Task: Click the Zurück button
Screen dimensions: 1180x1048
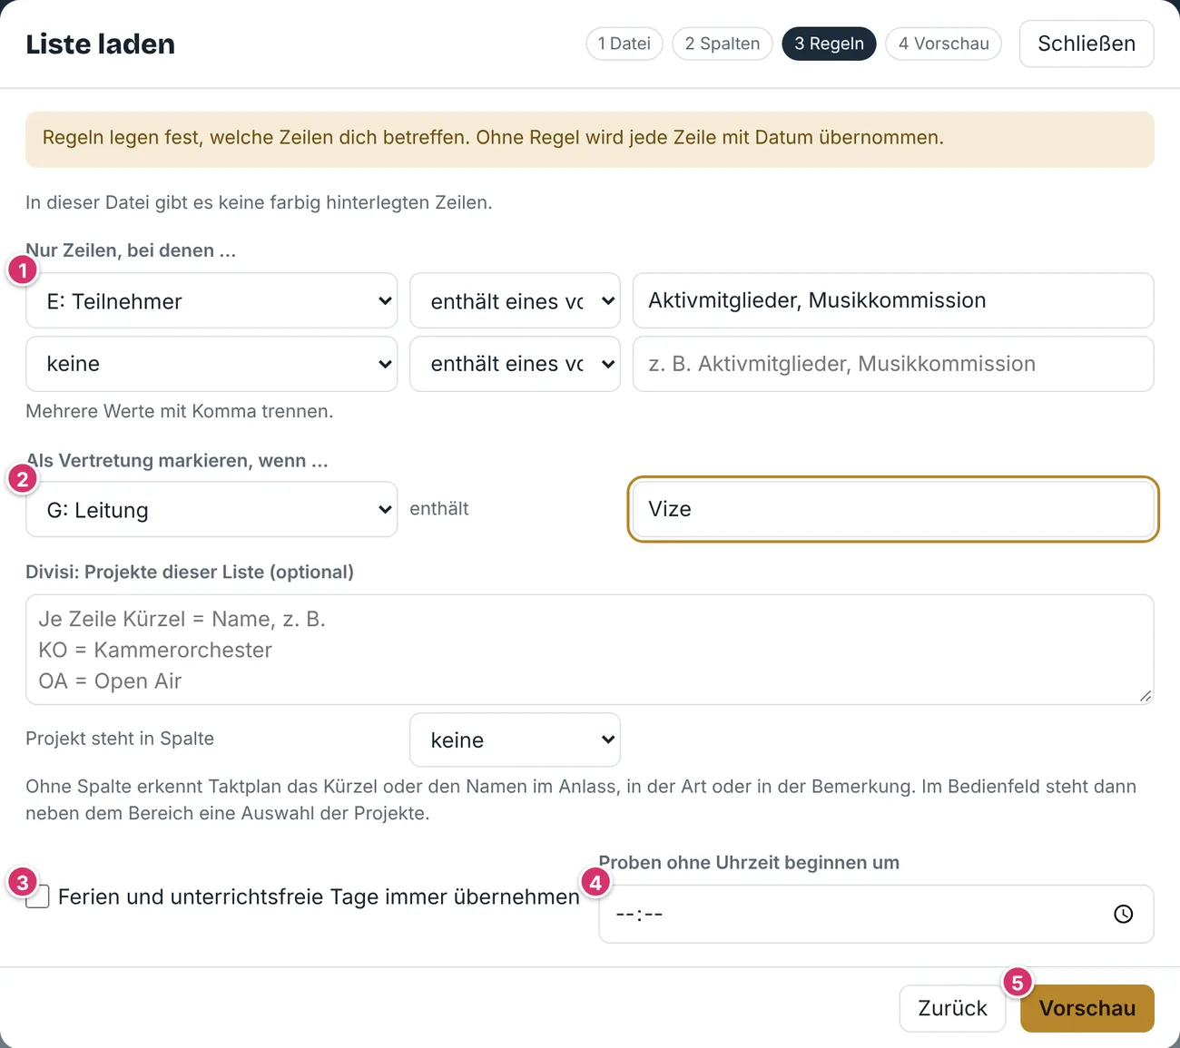Action: [x=952, y=1008]
